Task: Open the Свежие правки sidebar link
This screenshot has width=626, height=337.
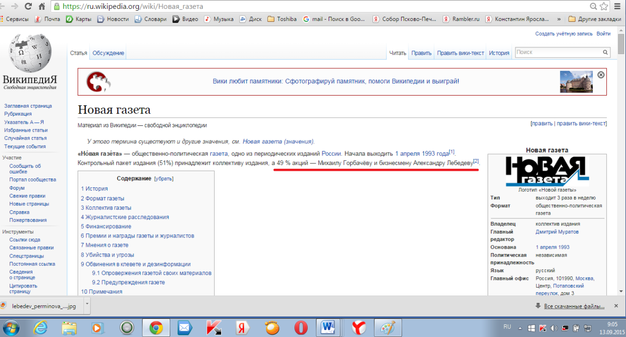Action: [x=27, y=196]
